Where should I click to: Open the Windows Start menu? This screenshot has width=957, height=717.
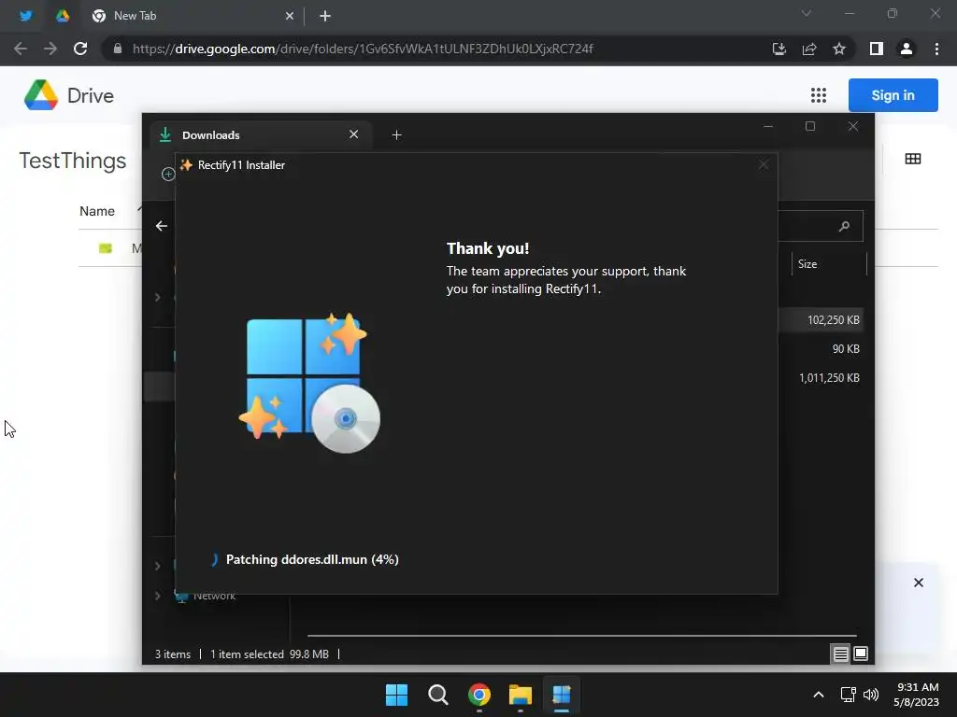pyautogui.click(x=396, y=695)
